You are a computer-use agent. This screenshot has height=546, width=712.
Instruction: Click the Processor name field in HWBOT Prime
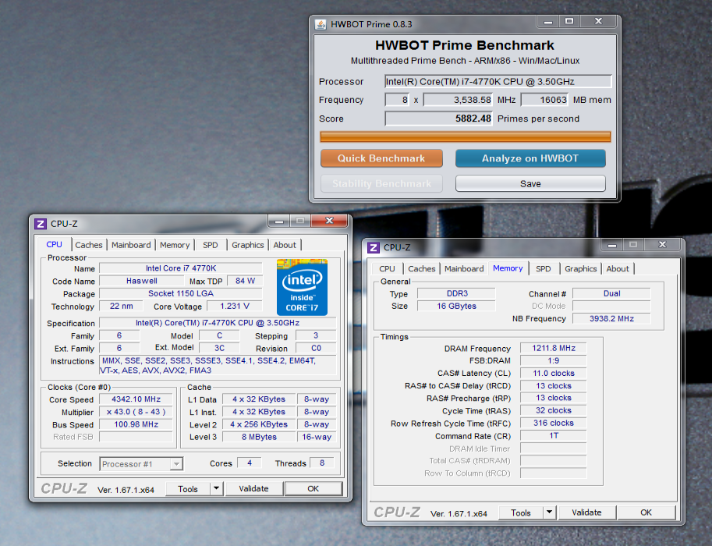pyautogui.click(x=498, y=81)
